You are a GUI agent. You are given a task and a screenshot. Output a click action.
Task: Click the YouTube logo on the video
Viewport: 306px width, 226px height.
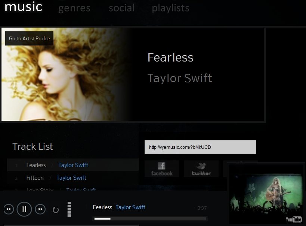tap(294, 219)
